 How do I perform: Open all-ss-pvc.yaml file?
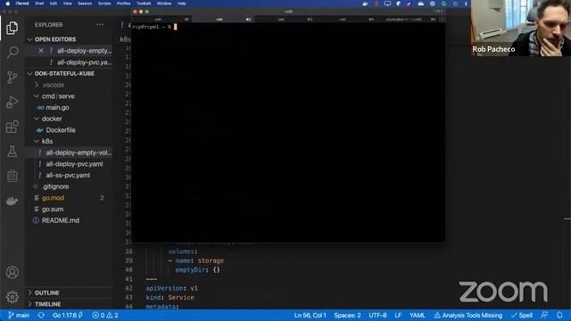[69, 175]
